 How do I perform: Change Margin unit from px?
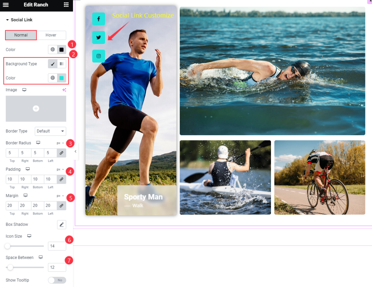pos(60,196)
